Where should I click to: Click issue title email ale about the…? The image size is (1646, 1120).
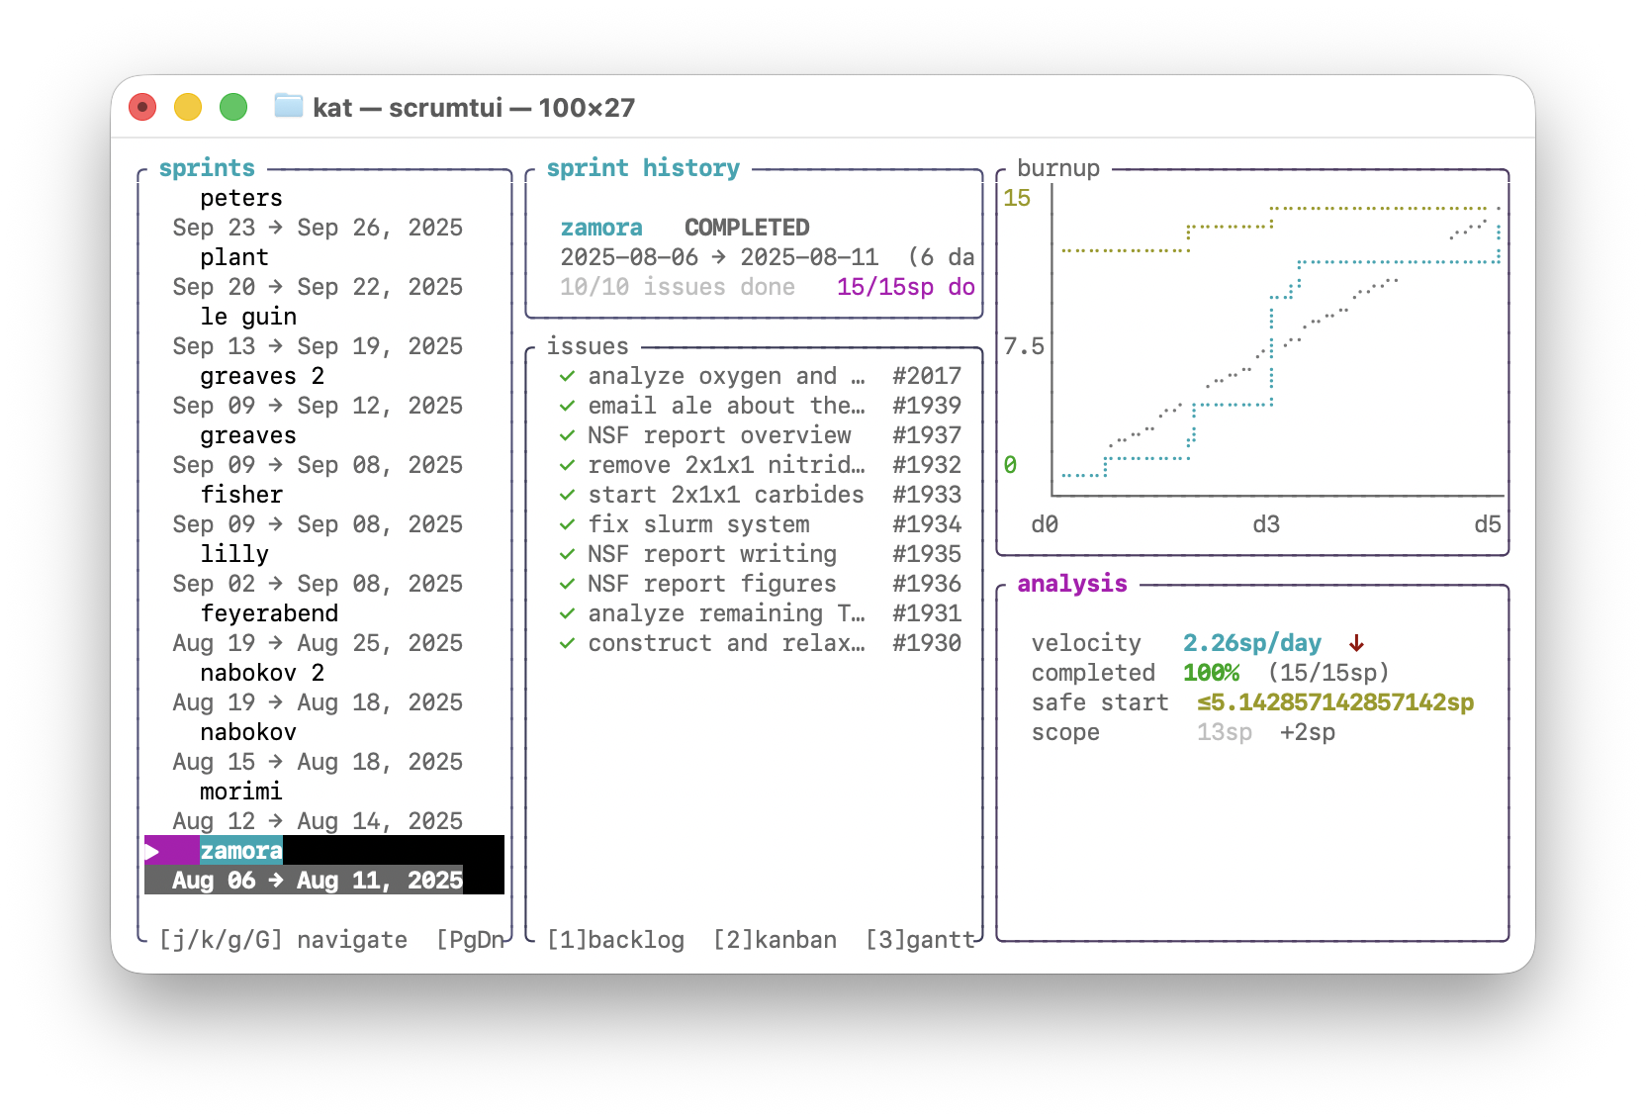pyautogui.click(x=726, y=406)
